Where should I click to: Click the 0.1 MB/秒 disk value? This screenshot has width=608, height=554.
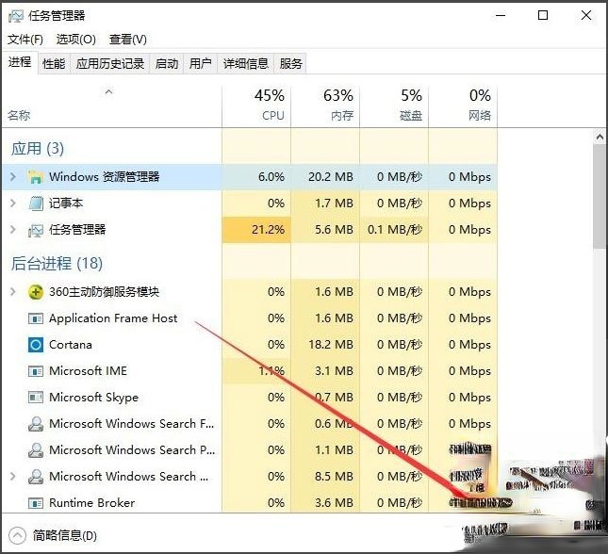(x=395, y=230)
